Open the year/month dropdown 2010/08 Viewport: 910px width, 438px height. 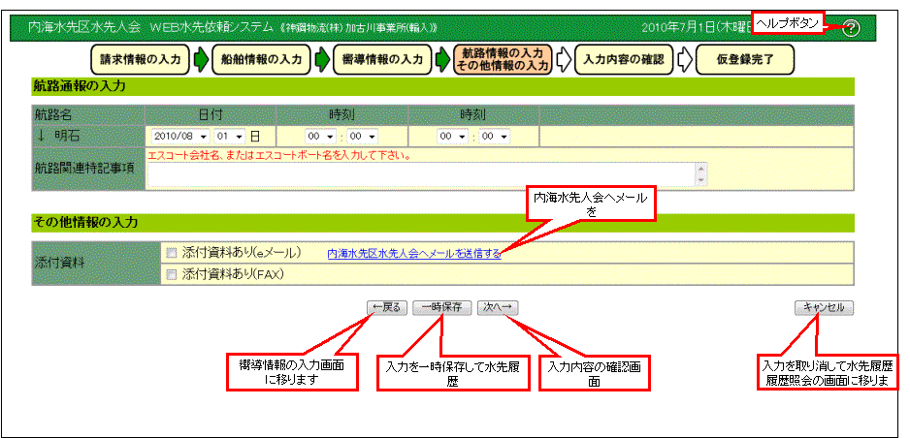[179, 137]
